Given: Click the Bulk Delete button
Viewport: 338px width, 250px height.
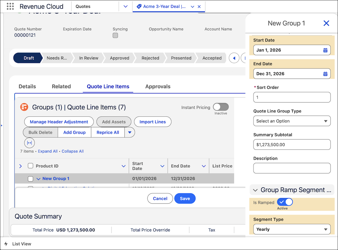Looking at the screenshot, I should click(41, 133).
